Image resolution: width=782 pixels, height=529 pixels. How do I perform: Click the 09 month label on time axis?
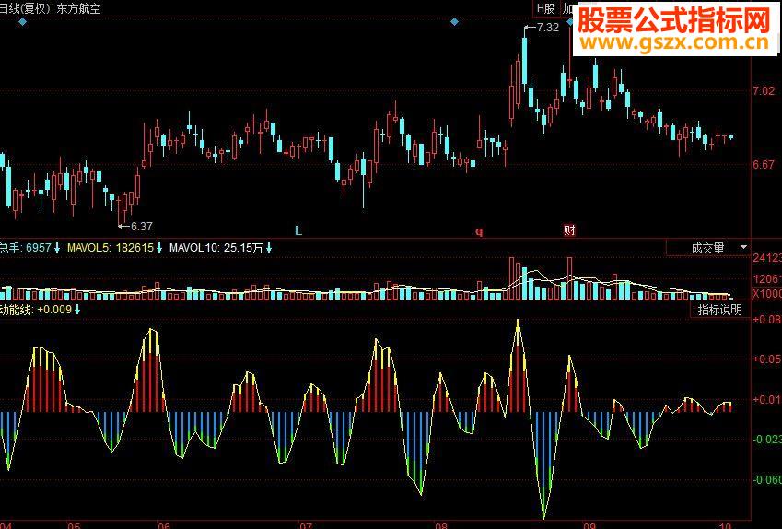click(589, 525)
